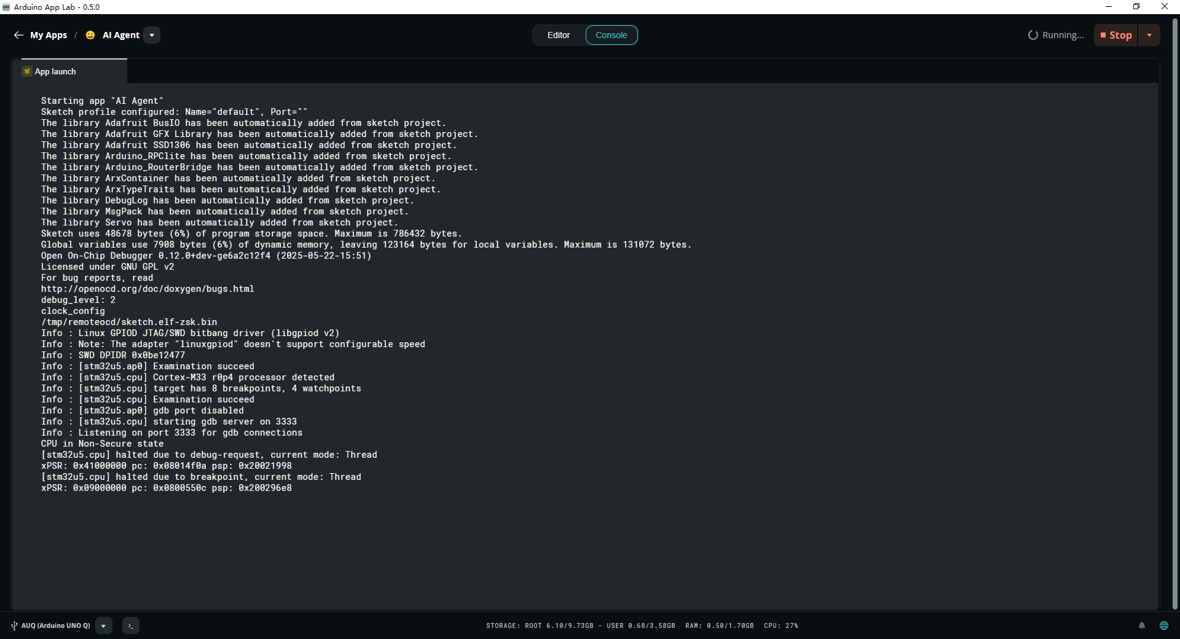Click the '/tmp/remoteocd/sketch.elf-zsk.bin' line
The height and width of the screenshot is (639, 1180).
click(129, 322)
